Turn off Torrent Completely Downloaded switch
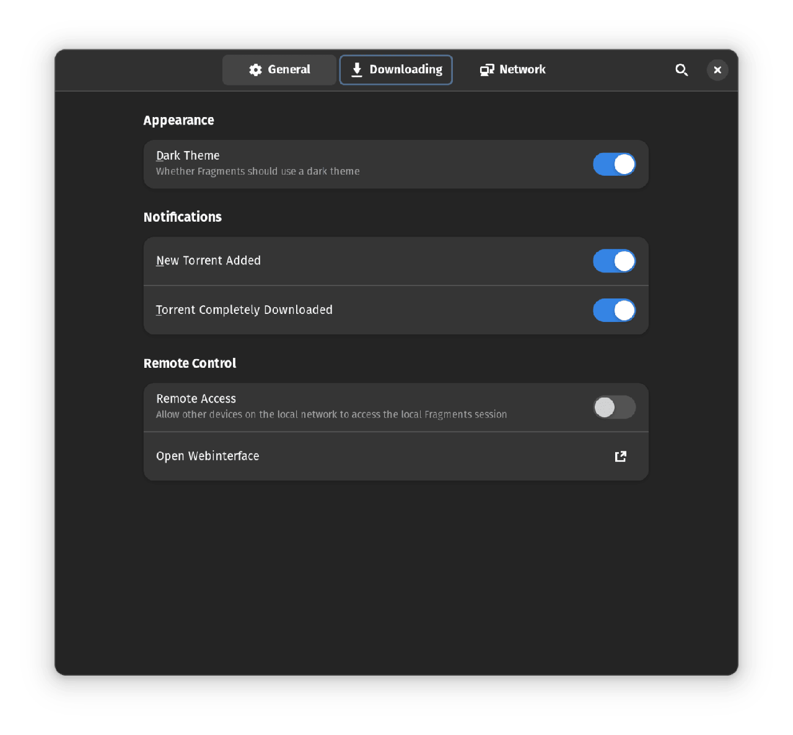 tap(614, 310)
